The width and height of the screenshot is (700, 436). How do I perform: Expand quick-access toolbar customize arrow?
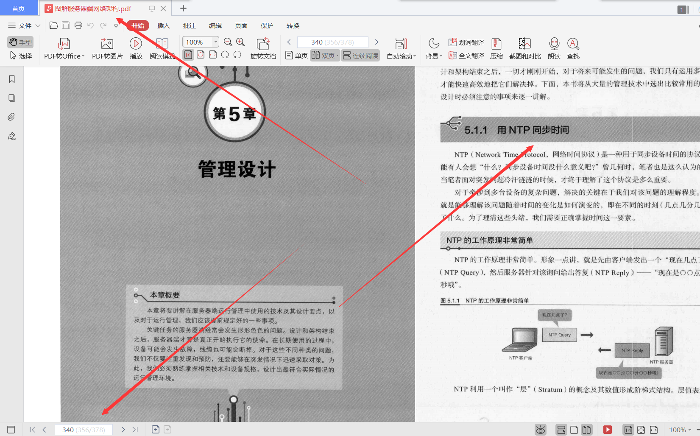pos(116,25)
